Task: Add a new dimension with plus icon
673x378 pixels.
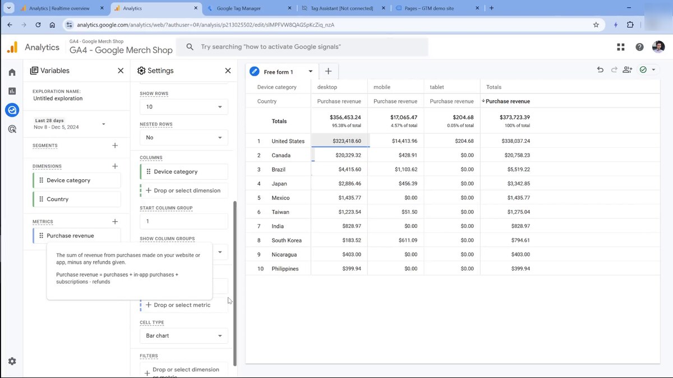Action: pyautogui.click(x=115, y=166)
